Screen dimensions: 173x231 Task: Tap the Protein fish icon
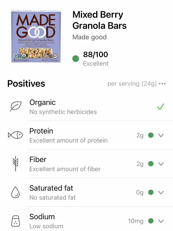16,135
